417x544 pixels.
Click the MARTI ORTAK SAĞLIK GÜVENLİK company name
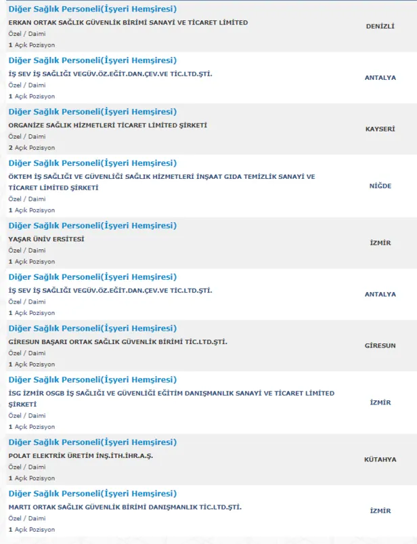[x=125, y=507]
